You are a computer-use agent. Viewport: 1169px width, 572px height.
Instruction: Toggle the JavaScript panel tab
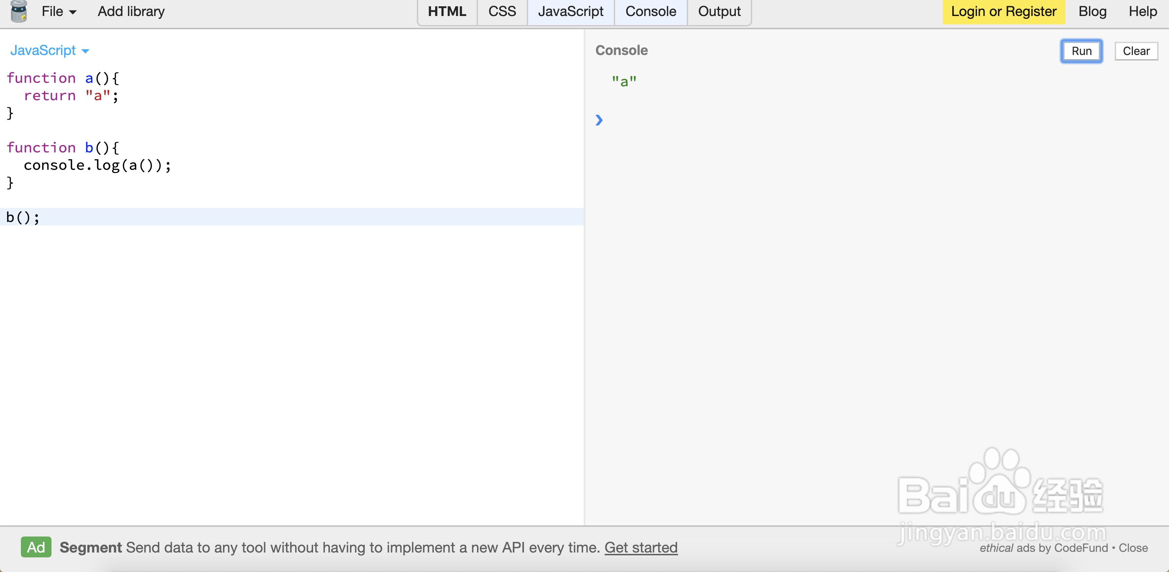pyautogui.click(x=571, y=11)
